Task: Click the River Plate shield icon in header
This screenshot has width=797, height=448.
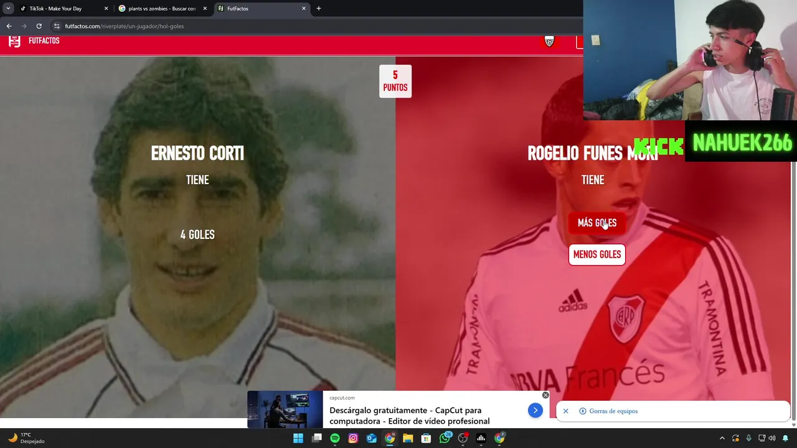Action: coord(549,41)
